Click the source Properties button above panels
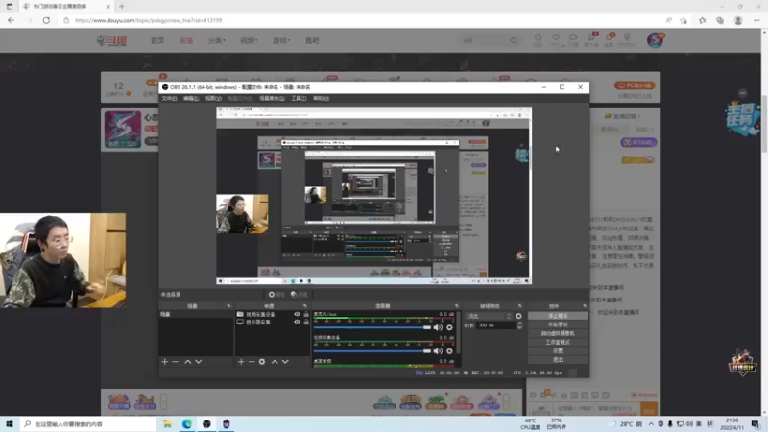Screen dimensions: 768x432 (276, 295)
